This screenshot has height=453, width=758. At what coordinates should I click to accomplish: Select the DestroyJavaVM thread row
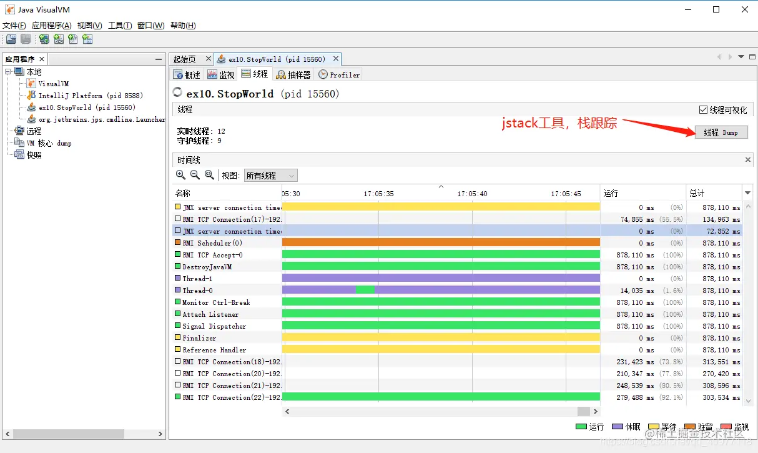457,267
